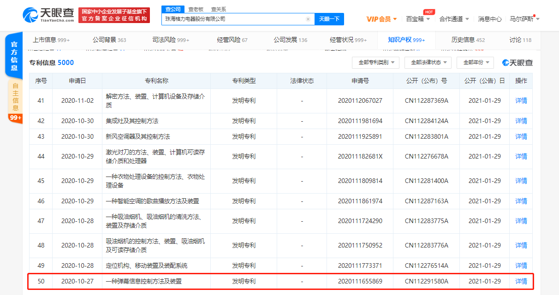The height and width of the screenshot is (295, 559).
Task: Open the VIP会员 dropdown
Action: [x=381, y=19]
